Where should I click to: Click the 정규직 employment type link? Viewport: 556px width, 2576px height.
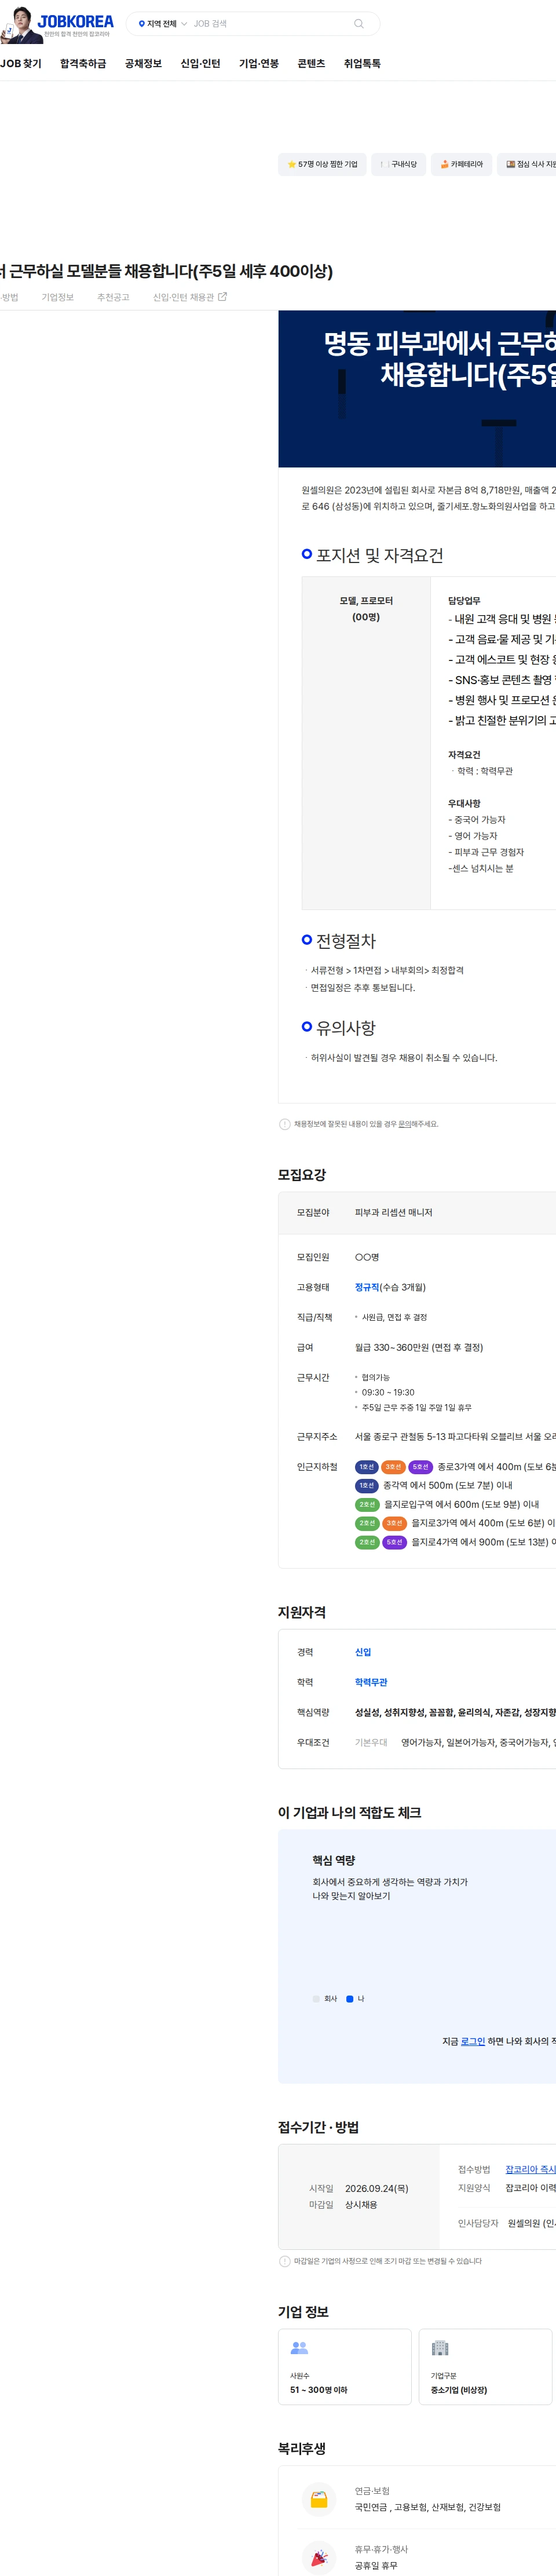pyautogui.click(x=367, y=1287)
